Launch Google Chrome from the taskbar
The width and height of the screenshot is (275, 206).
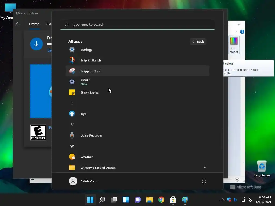tap(161, 200)
